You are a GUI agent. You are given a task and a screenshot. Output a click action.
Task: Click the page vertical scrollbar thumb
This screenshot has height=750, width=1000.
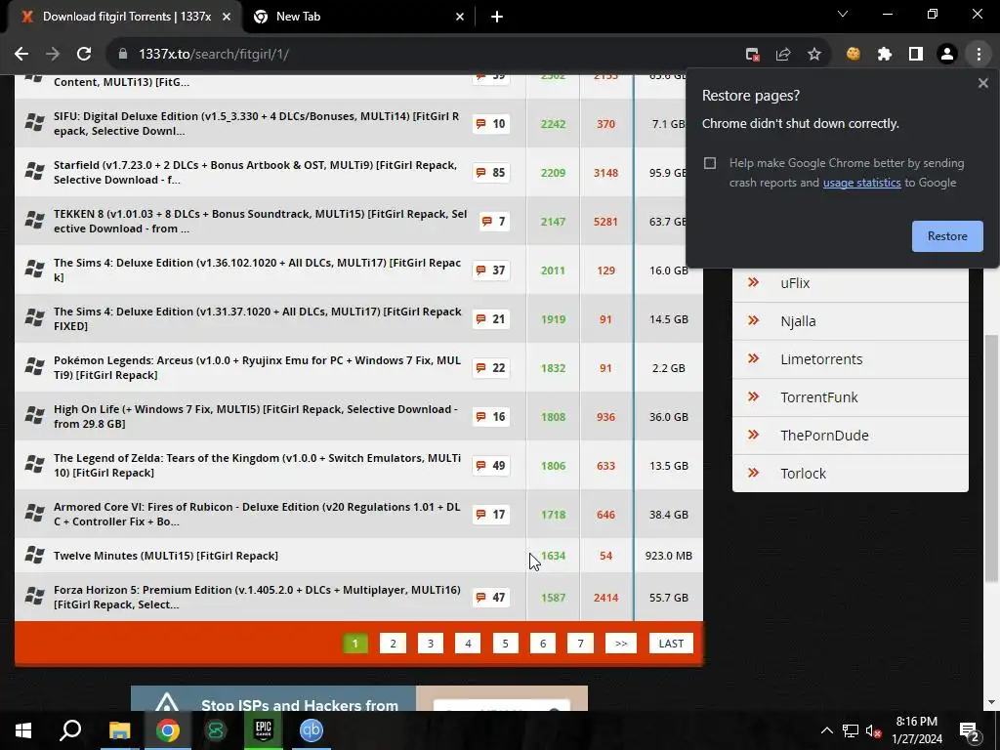pyautogui.click(x=990, y=458)
